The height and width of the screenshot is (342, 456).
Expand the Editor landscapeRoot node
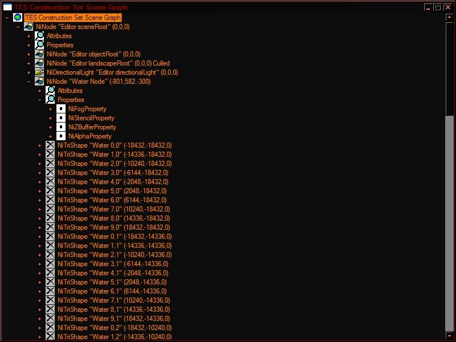point(28,63)
